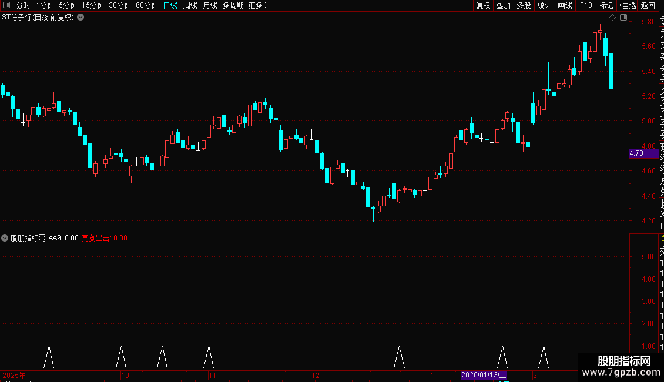The image size is (664, 382).
Task: Click the month 11 label on time axis
Action: coord(212,375)
